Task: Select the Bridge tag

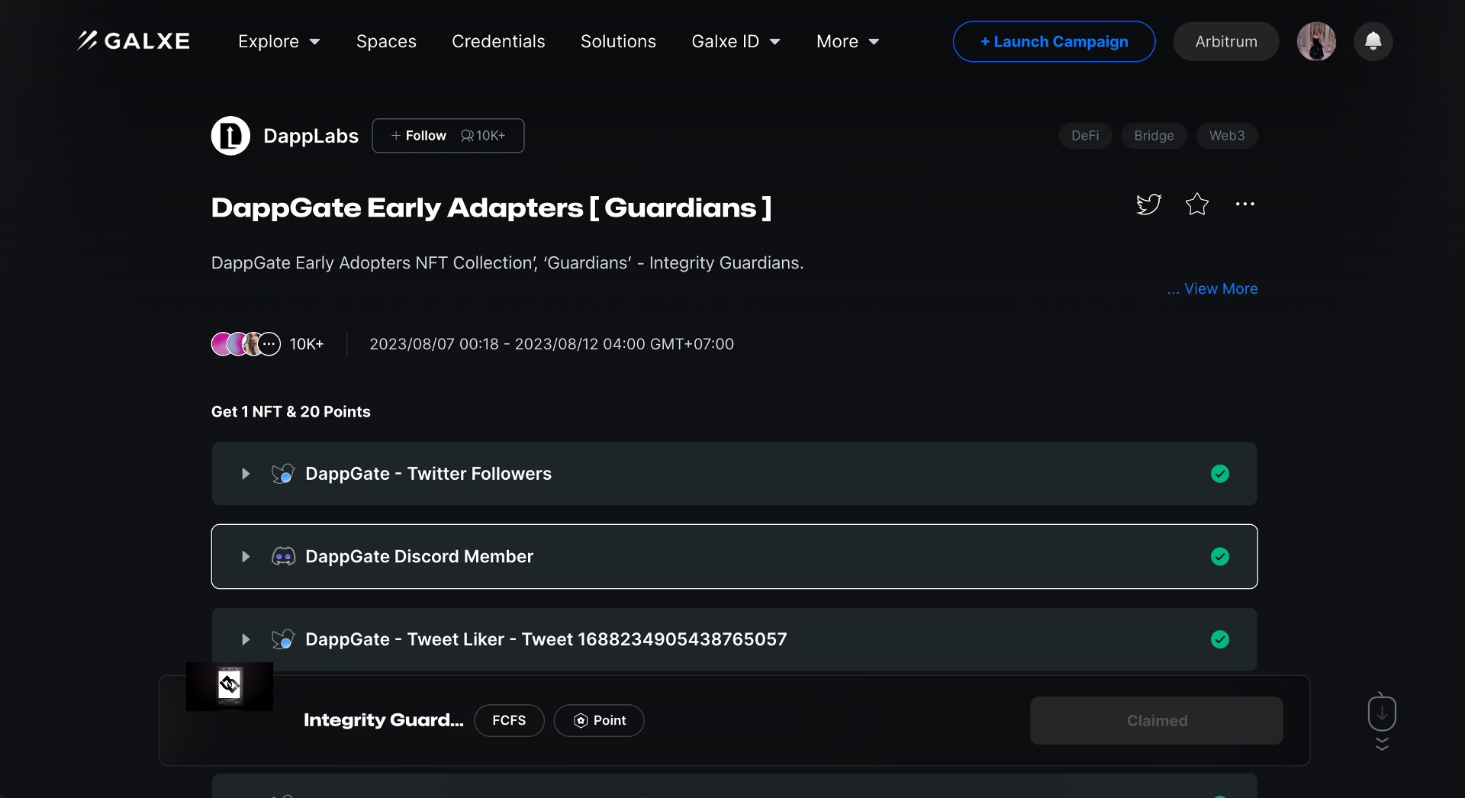Action: tap(1154, 136)
